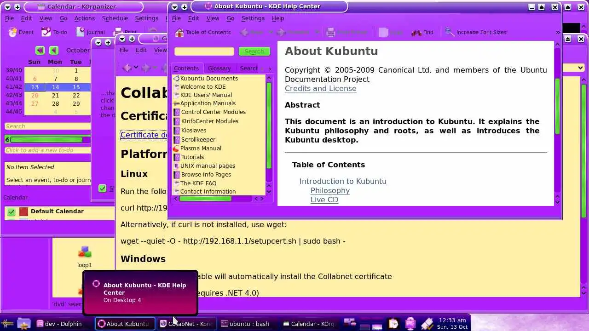Open the Philosophy contents link
The image size is (589, 331).
[x=330, y=190]
